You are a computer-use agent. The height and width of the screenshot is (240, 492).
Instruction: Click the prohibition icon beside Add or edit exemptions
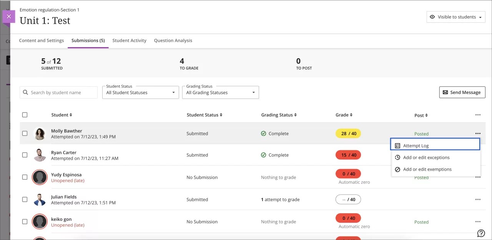(396, 169)
